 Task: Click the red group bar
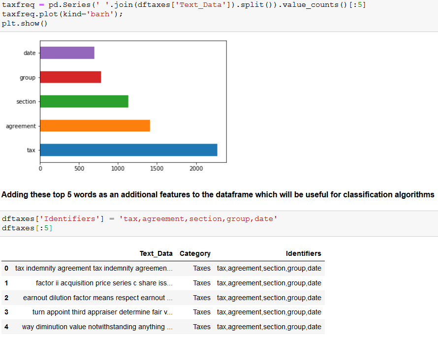click(x=70, y=77)
